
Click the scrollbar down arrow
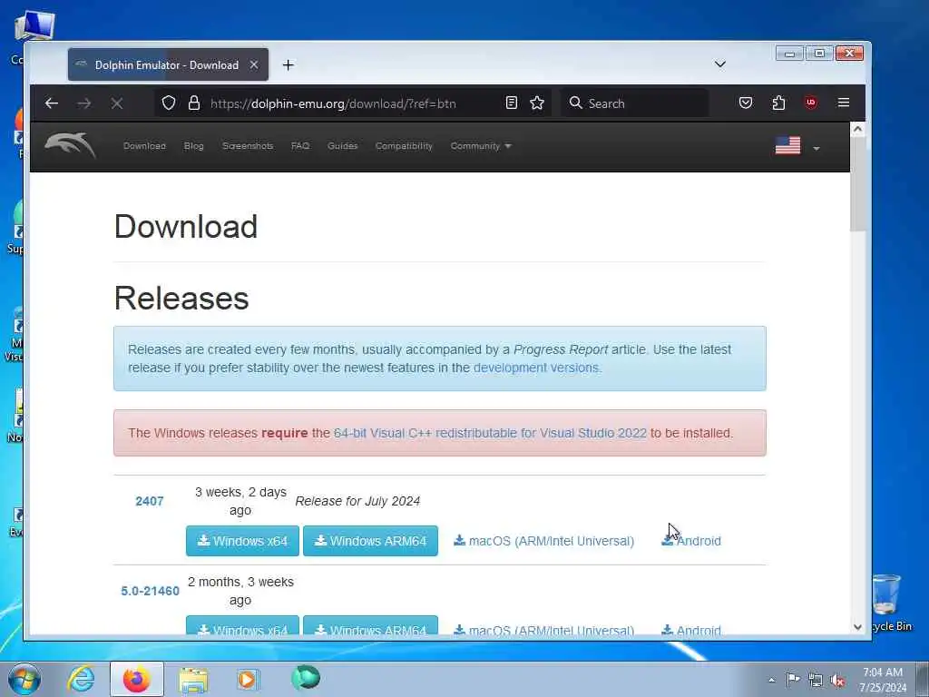(857, 626)
